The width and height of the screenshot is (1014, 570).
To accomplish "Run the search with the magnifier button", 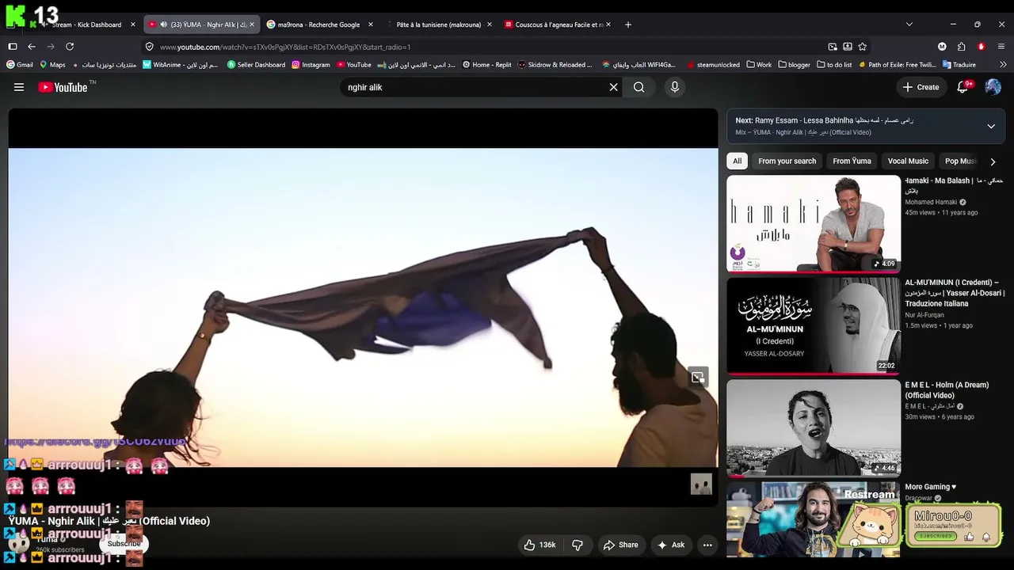I will pos(639,87).
